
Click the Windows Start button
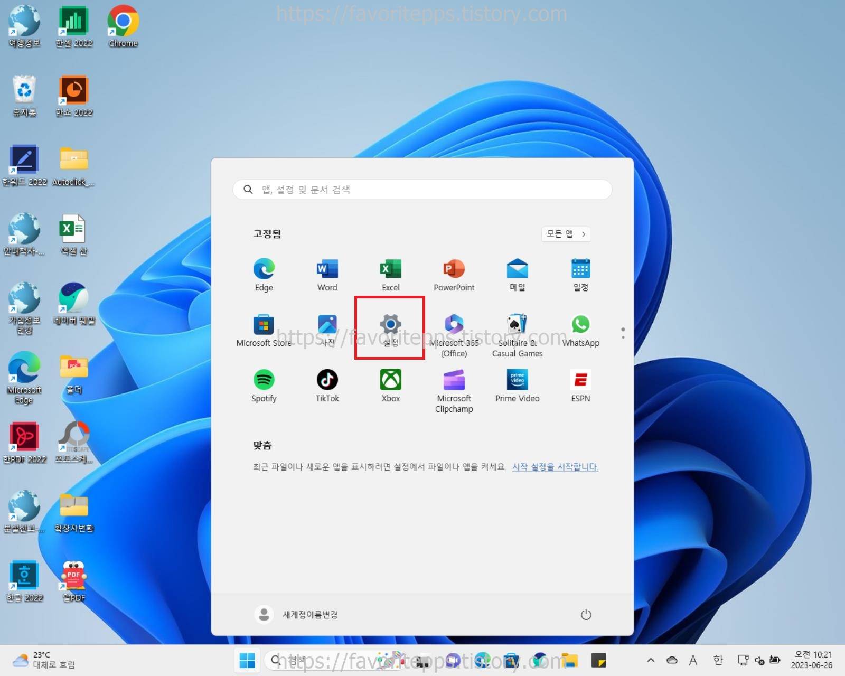(247, 660)
